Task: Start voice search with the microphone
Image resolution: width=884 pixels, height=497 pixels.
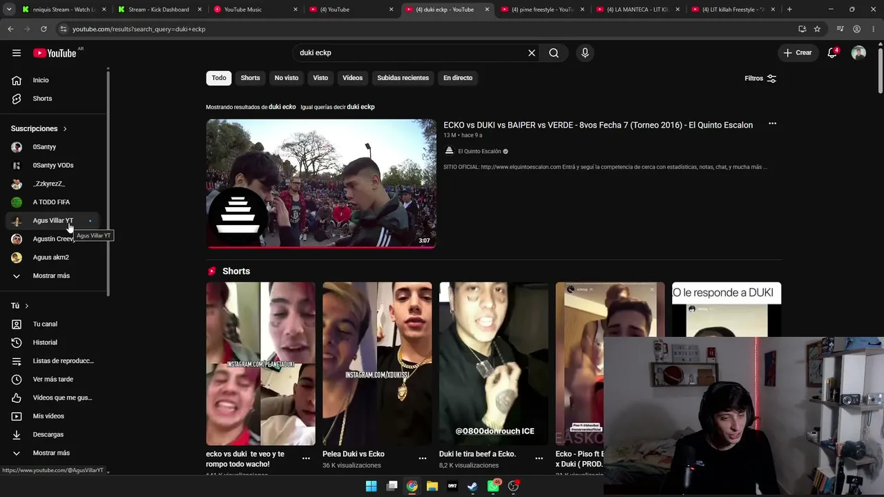Action: tap(585, 53)
